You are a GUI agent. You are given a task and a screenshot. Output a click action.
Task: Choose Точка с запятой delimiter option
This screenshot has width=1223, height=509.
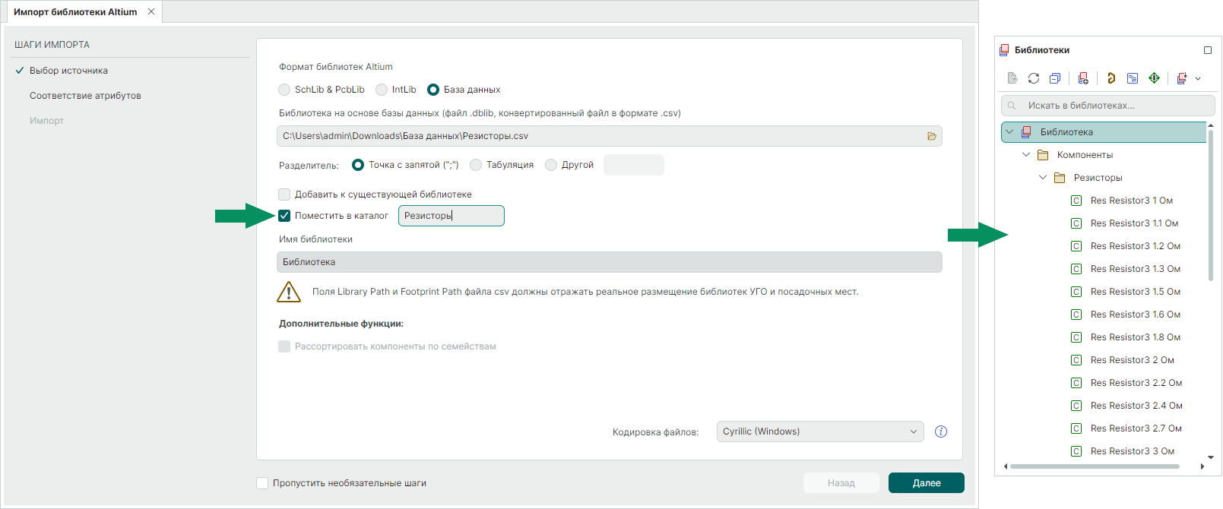click(358, 165)
